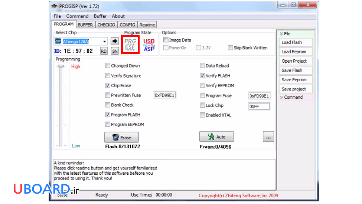Enable the Image Data option

click(166, 40)
